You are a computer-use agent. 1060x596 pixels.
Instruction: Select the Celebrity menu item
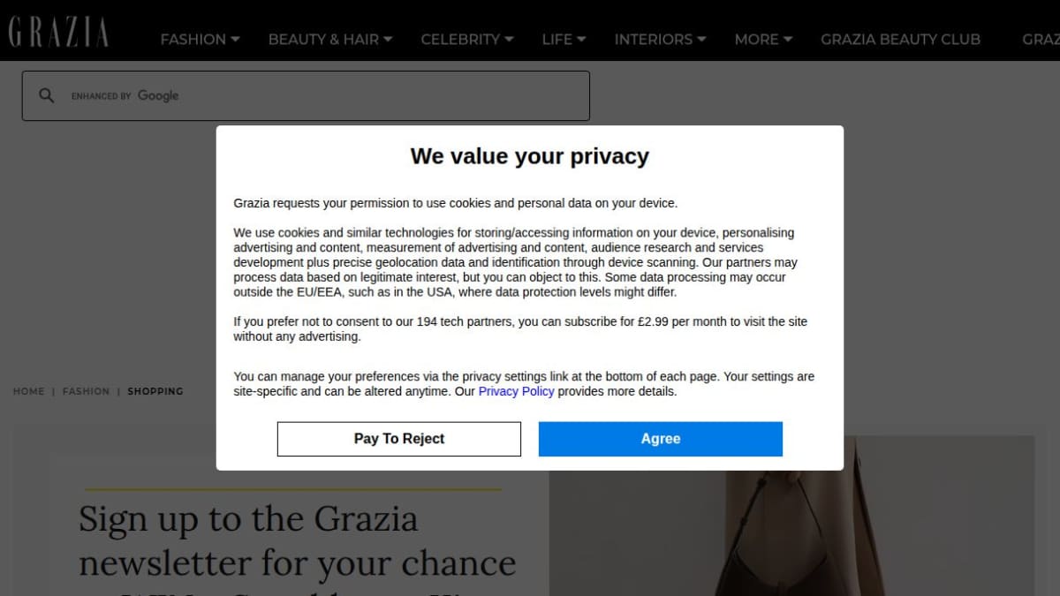(x=460, y=39)
